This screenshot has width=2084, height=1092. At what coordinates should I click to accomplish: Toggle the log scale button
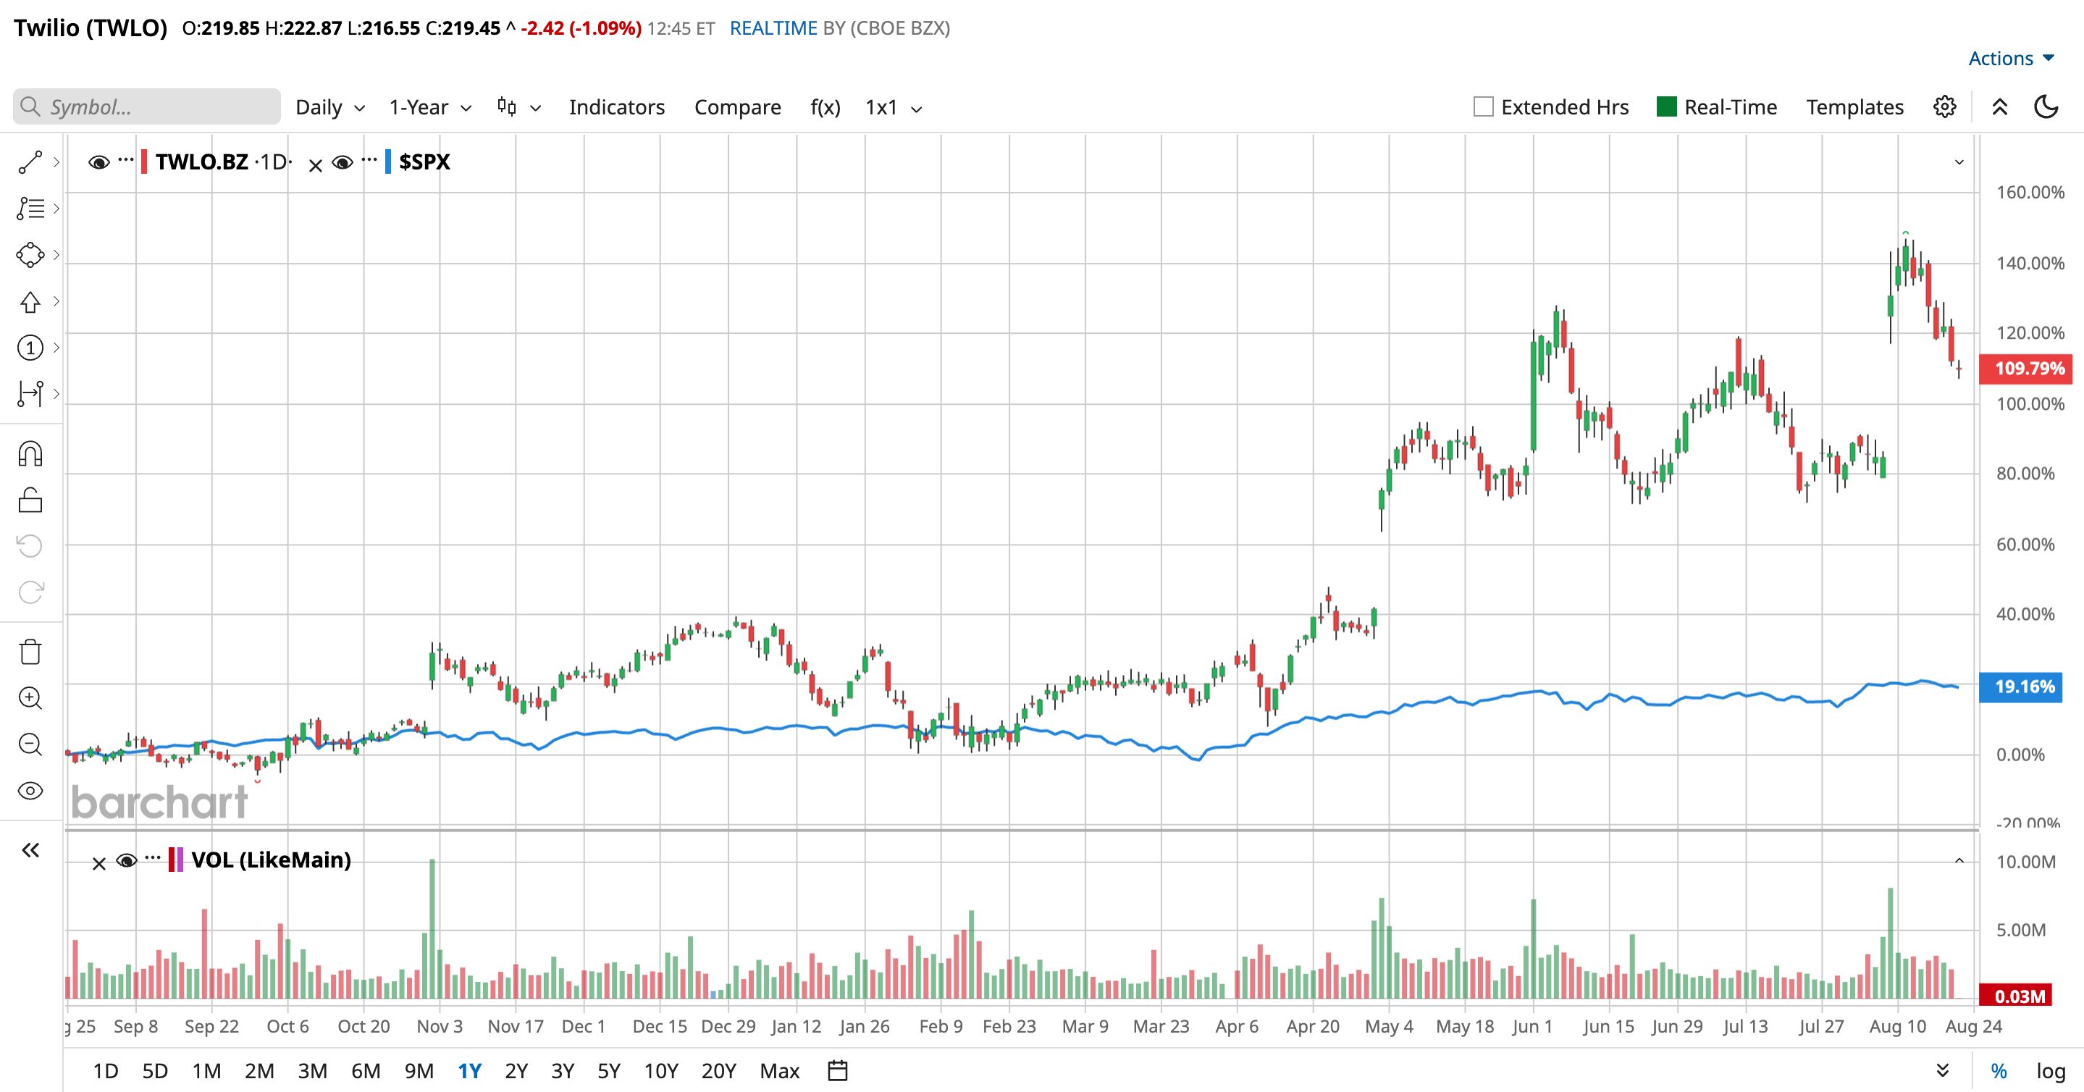click(x=2051, y=1071)
